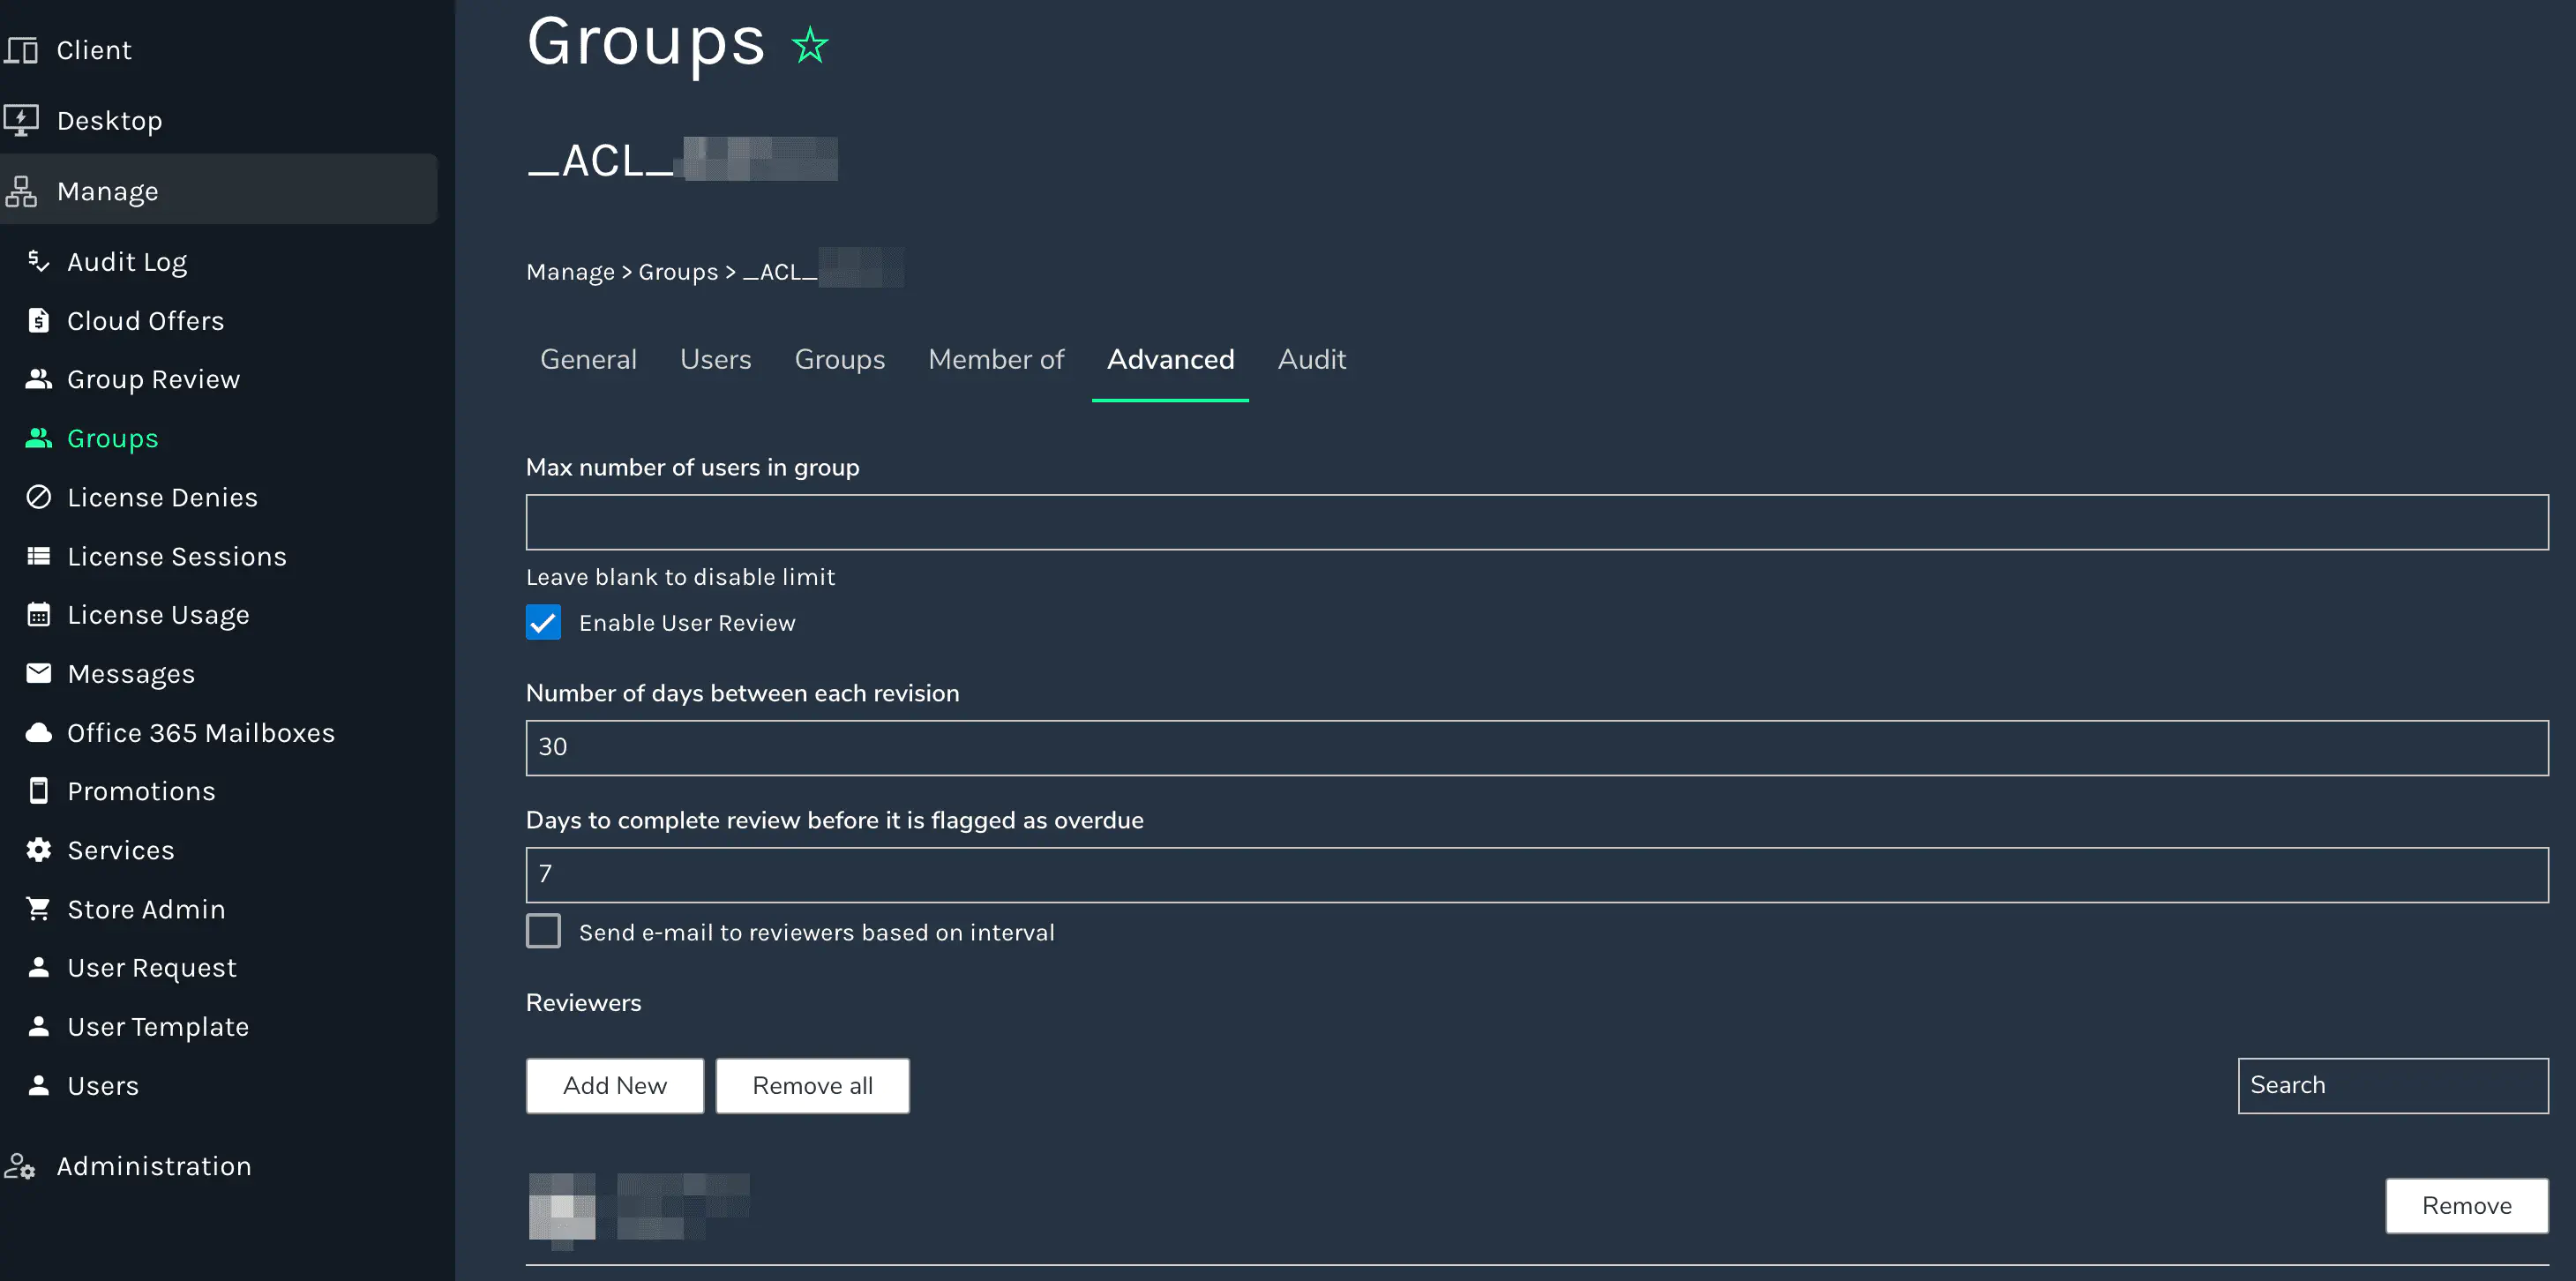Enable sending e-mail to reviewers by interval
2576x1281 pixels.
click(x=543, y=932)
